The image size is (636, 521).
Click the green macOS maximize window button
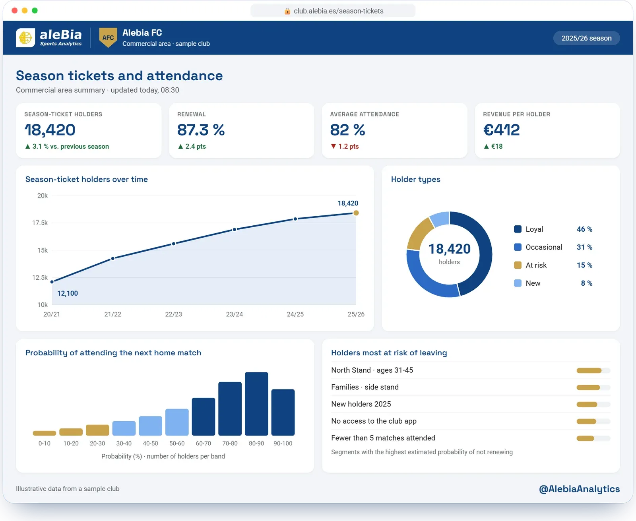(x=35, y=10)
